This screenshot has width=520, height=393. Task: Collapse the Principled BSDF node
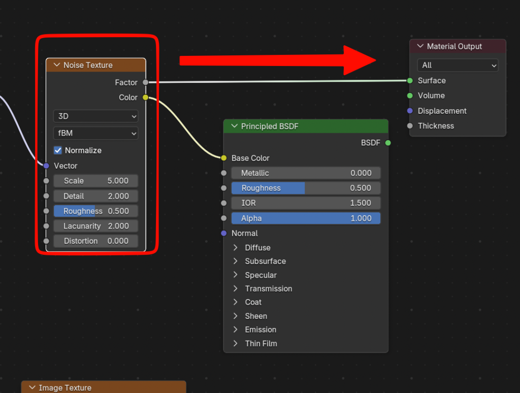[234, 126]
